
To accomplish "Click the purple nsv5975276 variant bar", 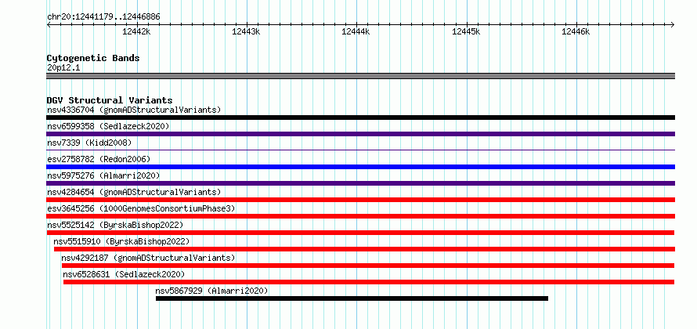I will pos(360,183).
